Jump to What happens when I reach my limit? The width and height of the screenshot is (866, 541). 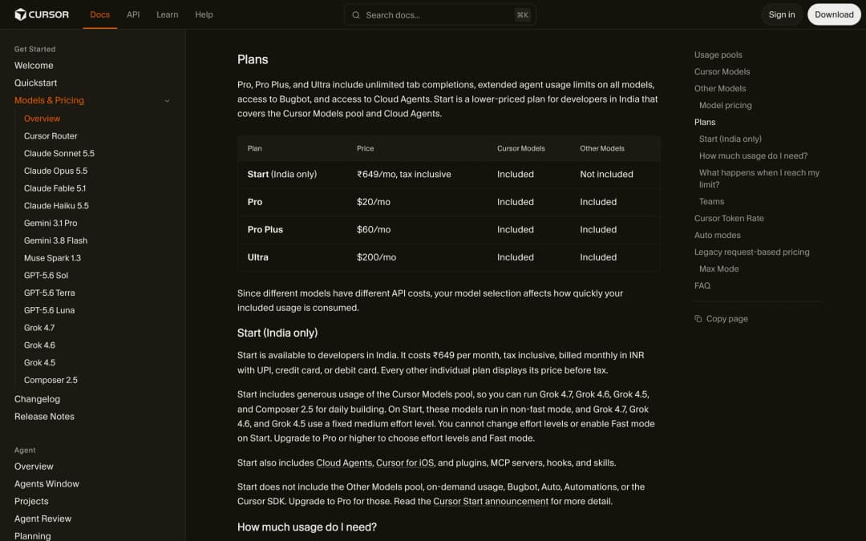click(759, 178)
